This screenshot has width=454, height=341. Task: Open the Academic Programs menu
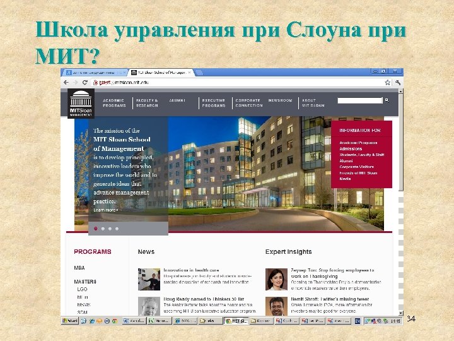click(114, 103)
